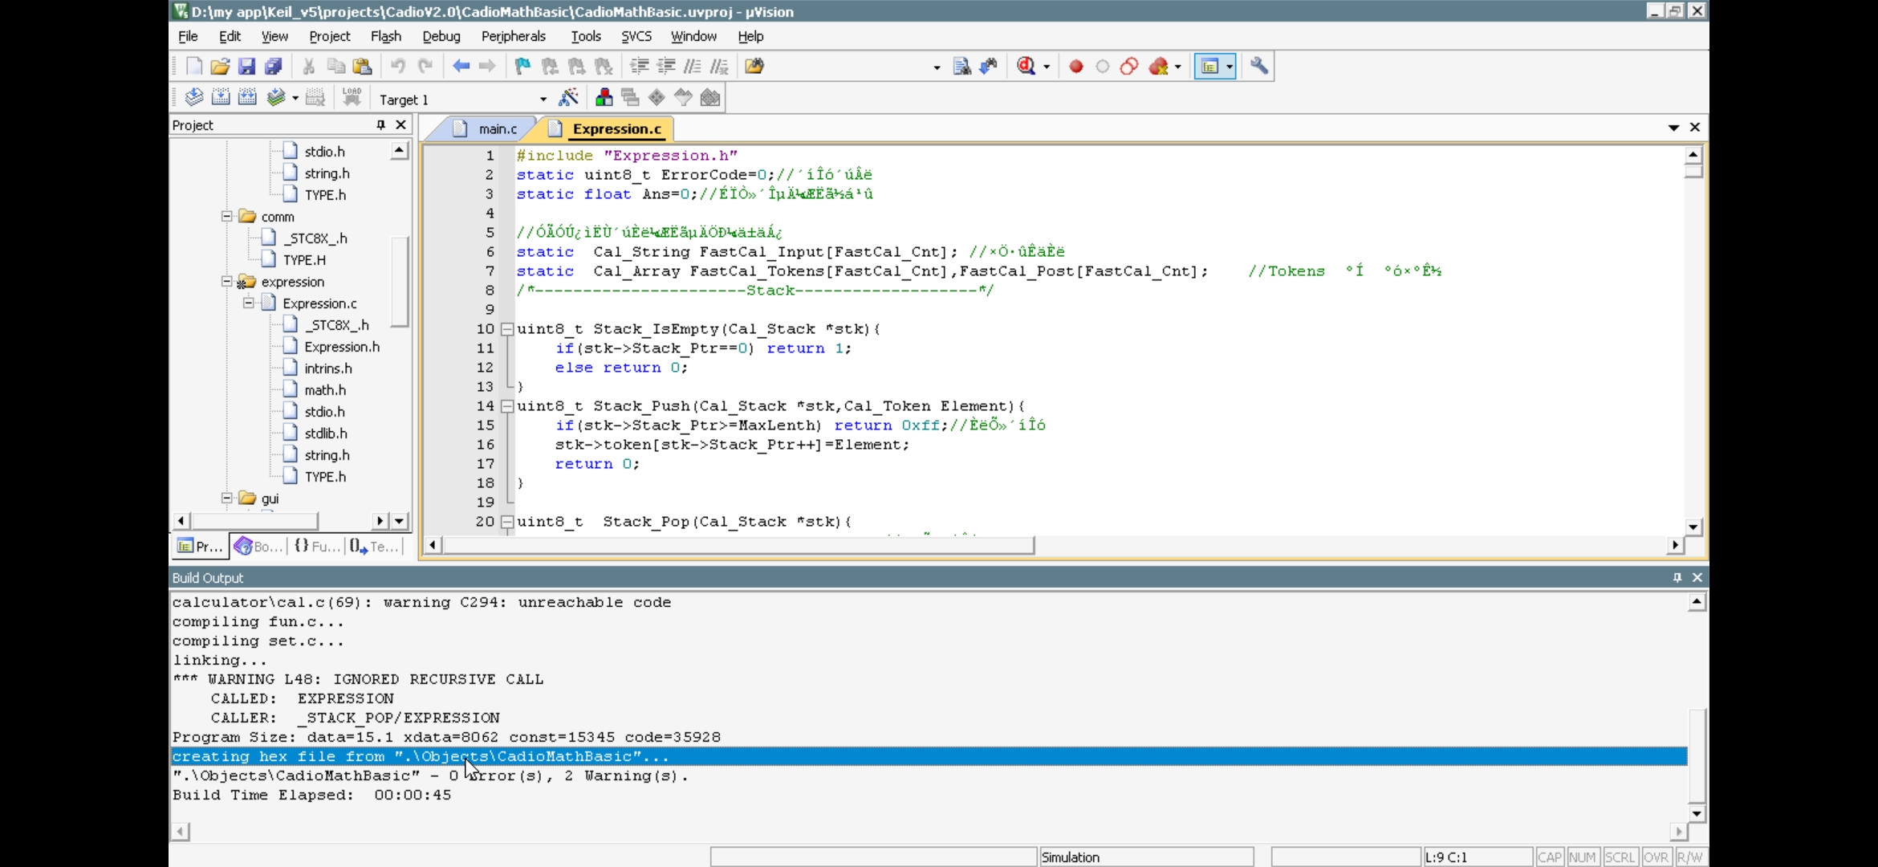1878x867 pixels.
Task: Create a new file with New icon
Action: pos(193,67)
